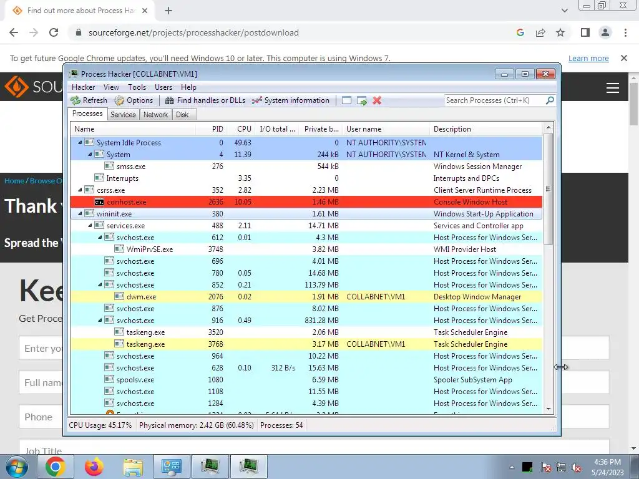The width and height of the screenshot is (639, 479).
Task: Open System information graph icon
Action: coord(256,100)
